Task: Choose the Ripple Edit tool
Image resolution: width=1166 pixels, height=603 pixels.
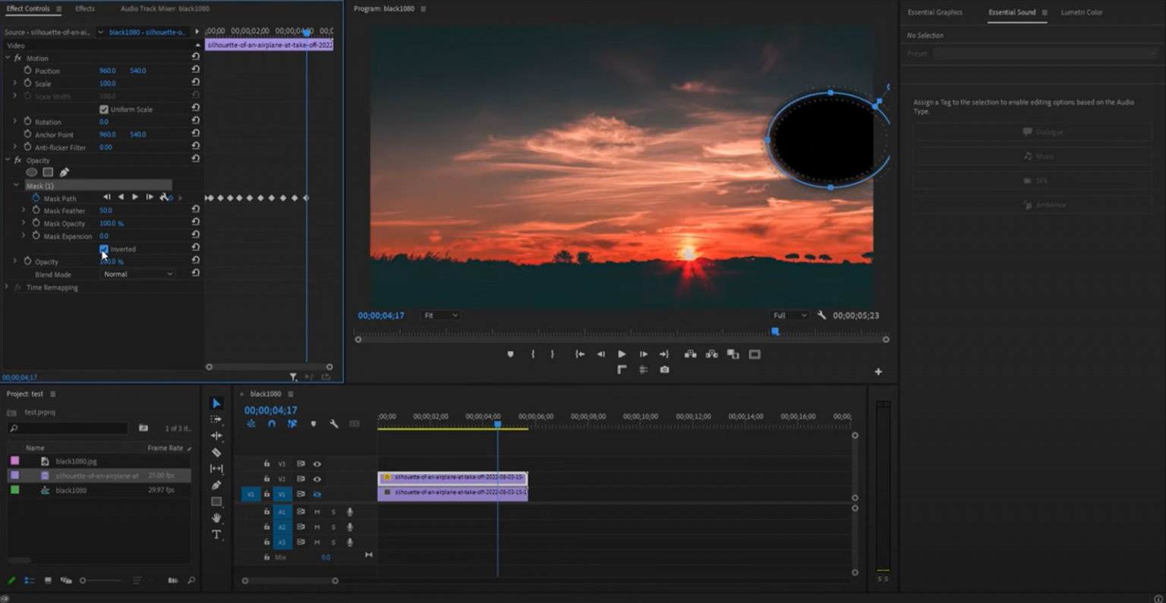Action: click(x=216, y=436)
